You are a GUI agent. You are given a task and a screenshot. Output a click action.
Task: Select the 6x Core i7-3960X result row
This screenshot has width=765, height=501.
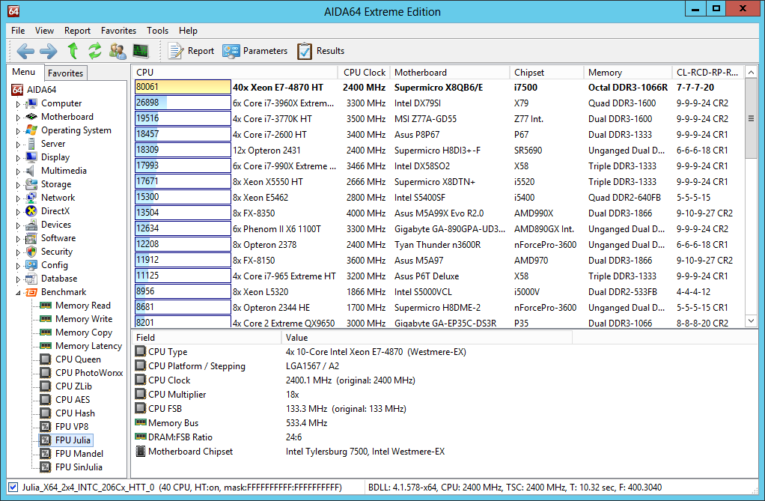(x=283, y=103)
